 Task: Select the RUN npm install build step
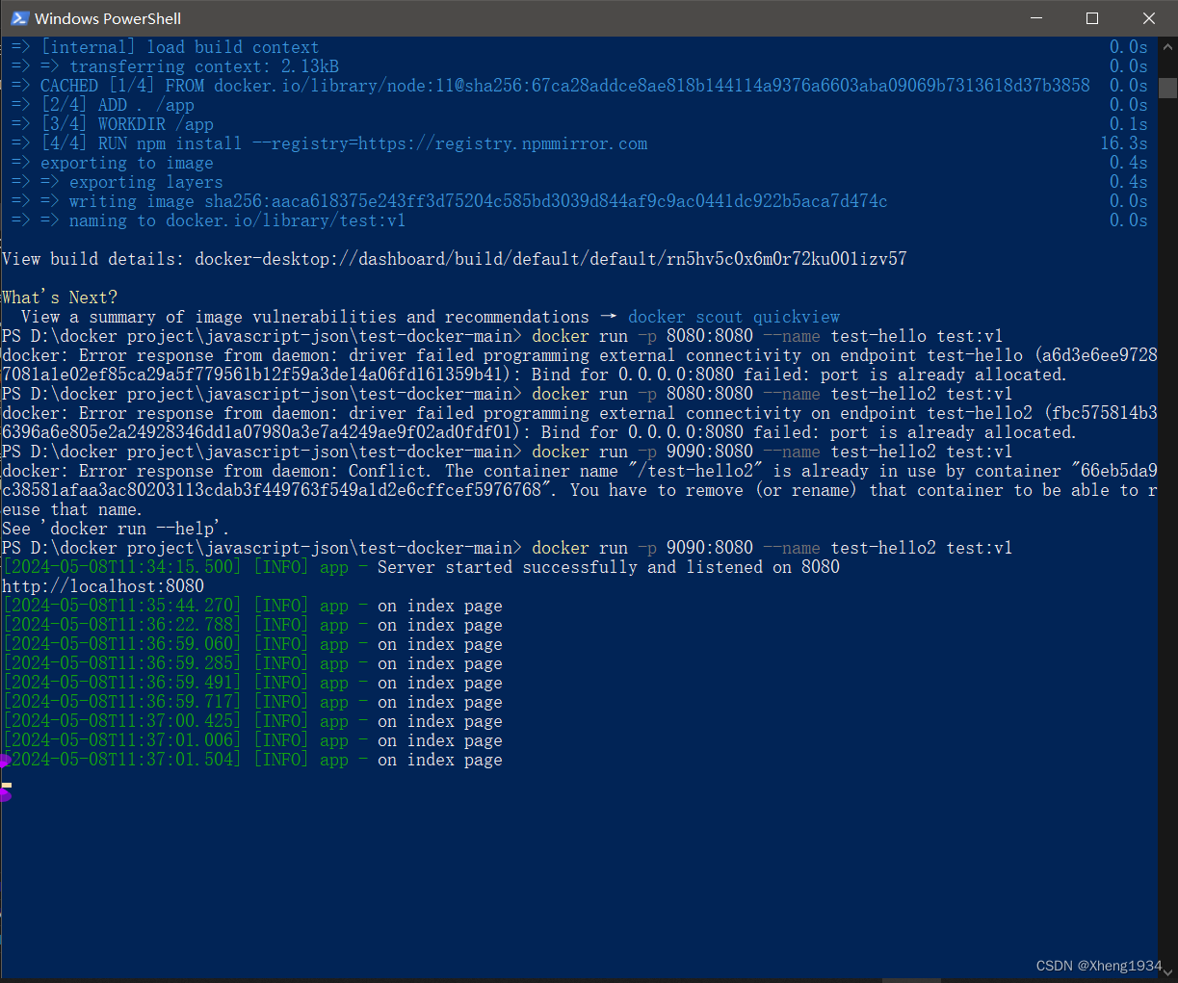tap(337, 142)
